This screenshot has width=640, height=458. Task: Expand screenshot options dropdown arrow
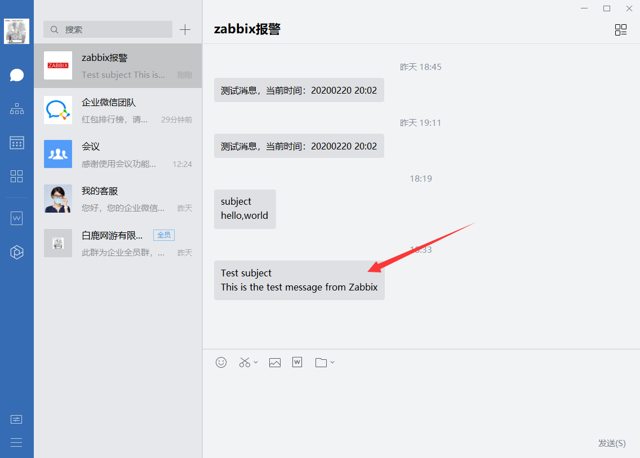pyautogui.click(x=256, y=362)
